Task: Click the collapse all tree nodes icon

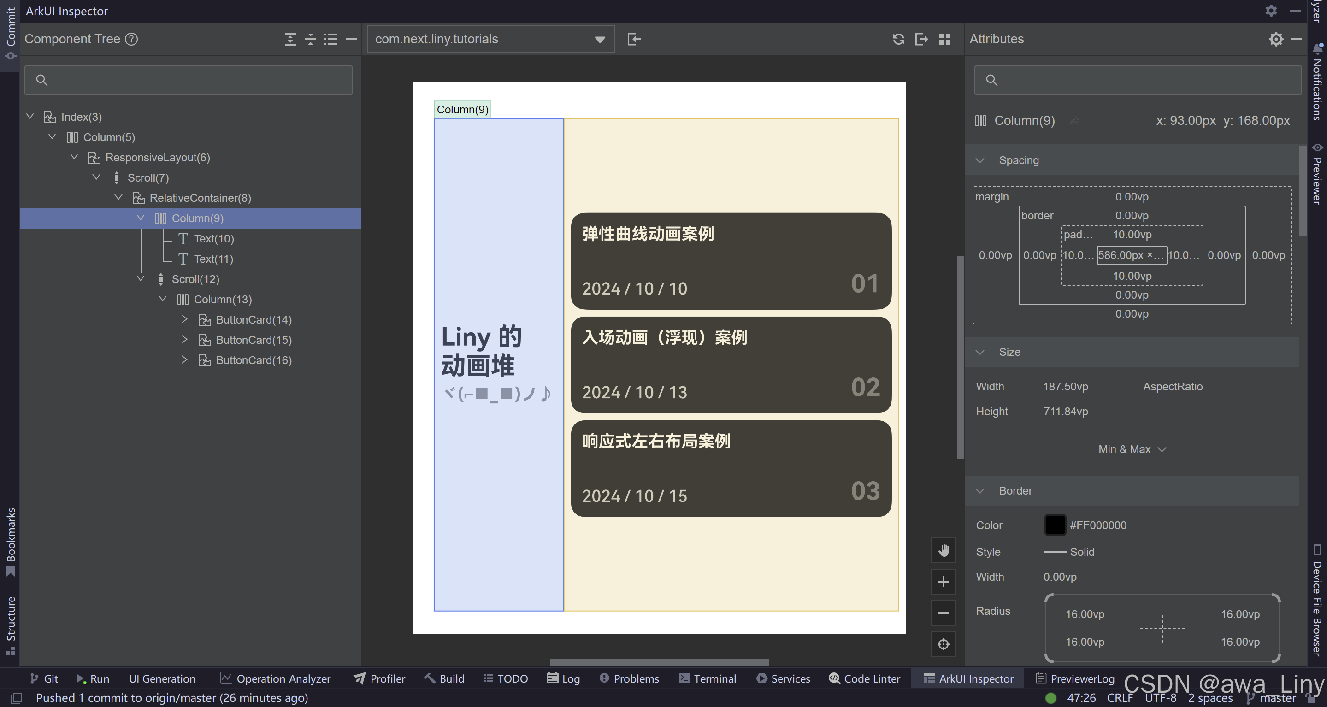Action: (x=311, y=39)
